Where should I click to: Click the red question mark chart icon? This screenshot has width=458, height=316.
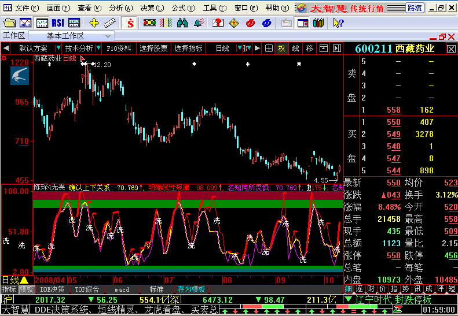218,23
